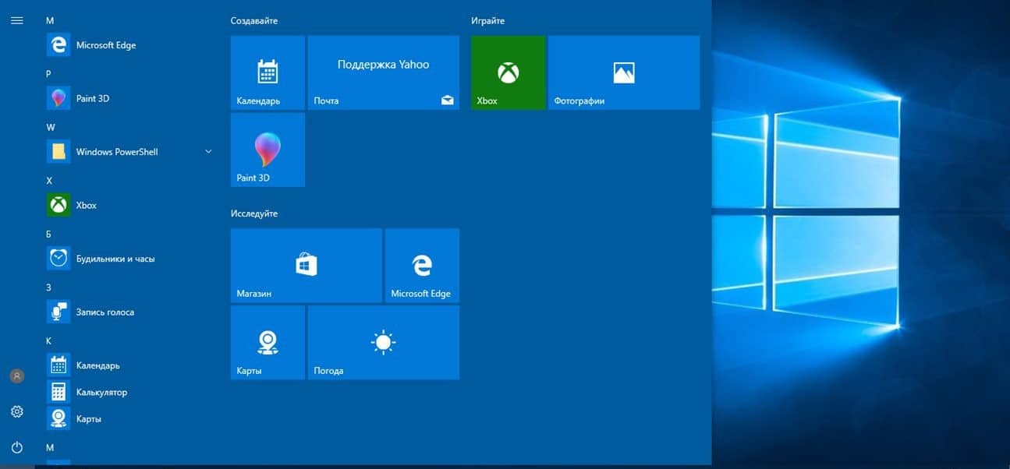Click the letter W section header

coord(51,127)
